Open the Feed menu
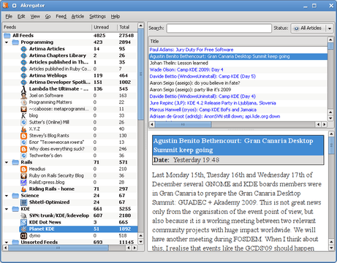Image resolution: width=337 pixels, height=263 pixels. click(61, 16)
